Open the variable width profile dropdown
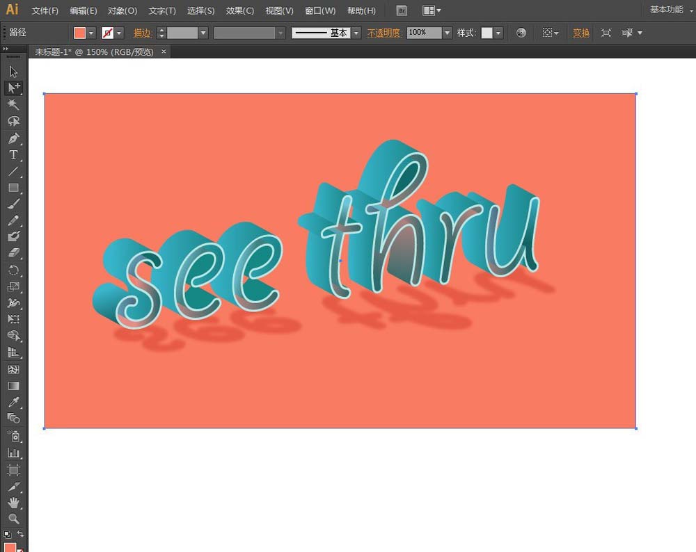The width and height of the screenshot is (696, 552). (x=280, y=33)
